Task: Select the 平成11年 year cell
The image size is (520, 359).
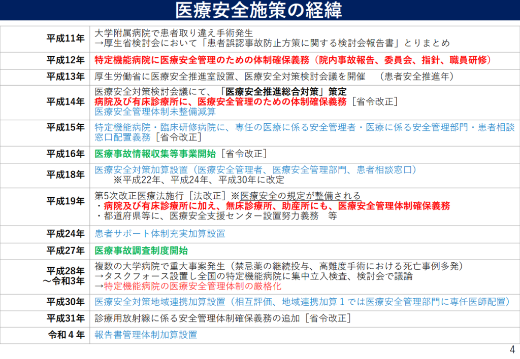Action: tap(45, 39)
